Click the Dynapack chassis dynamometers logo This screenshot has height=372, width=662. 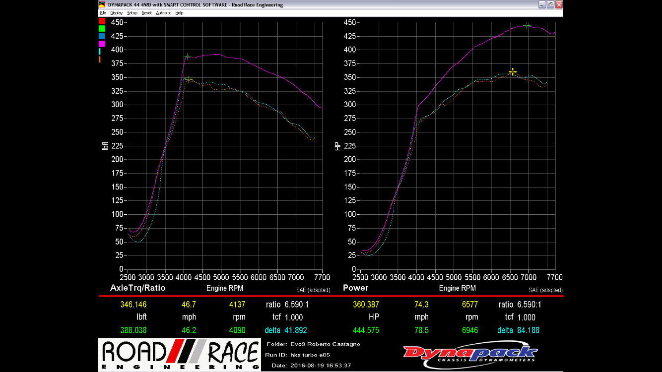[x=469, y=354]
